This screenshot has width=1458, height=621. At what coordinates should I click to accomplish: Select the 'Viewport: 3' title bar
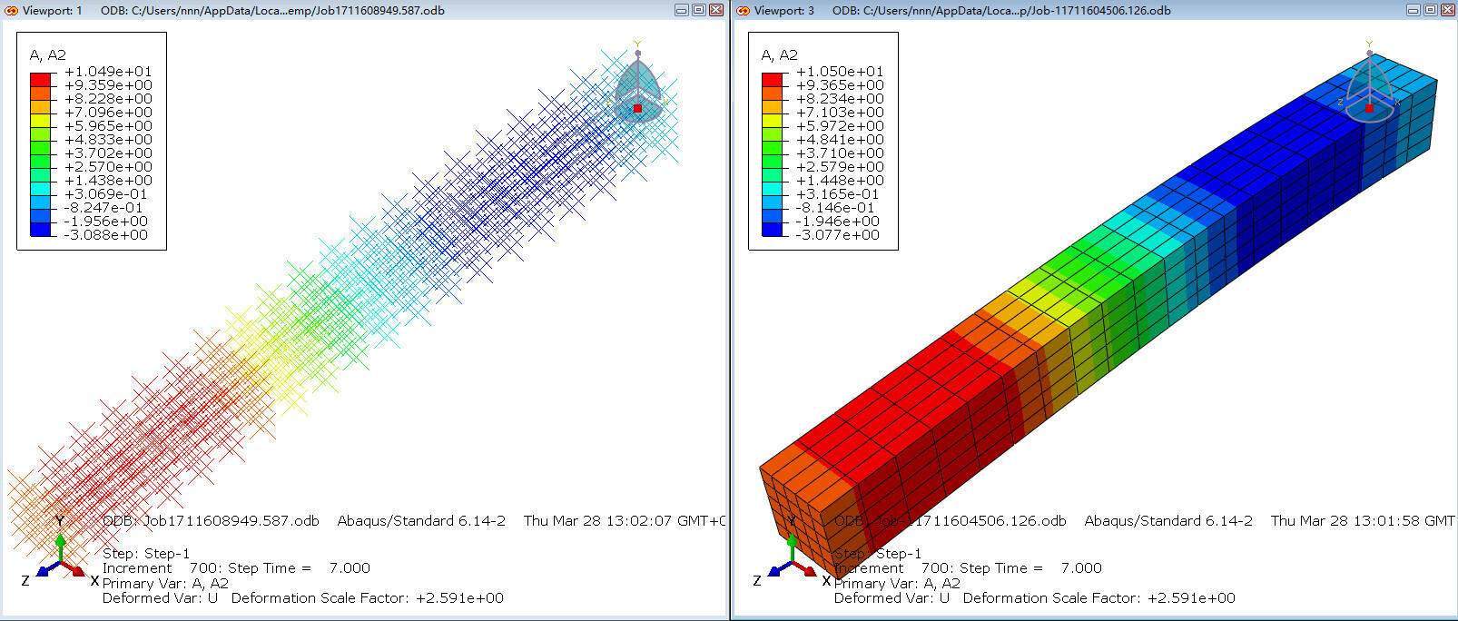point(1095,10)
